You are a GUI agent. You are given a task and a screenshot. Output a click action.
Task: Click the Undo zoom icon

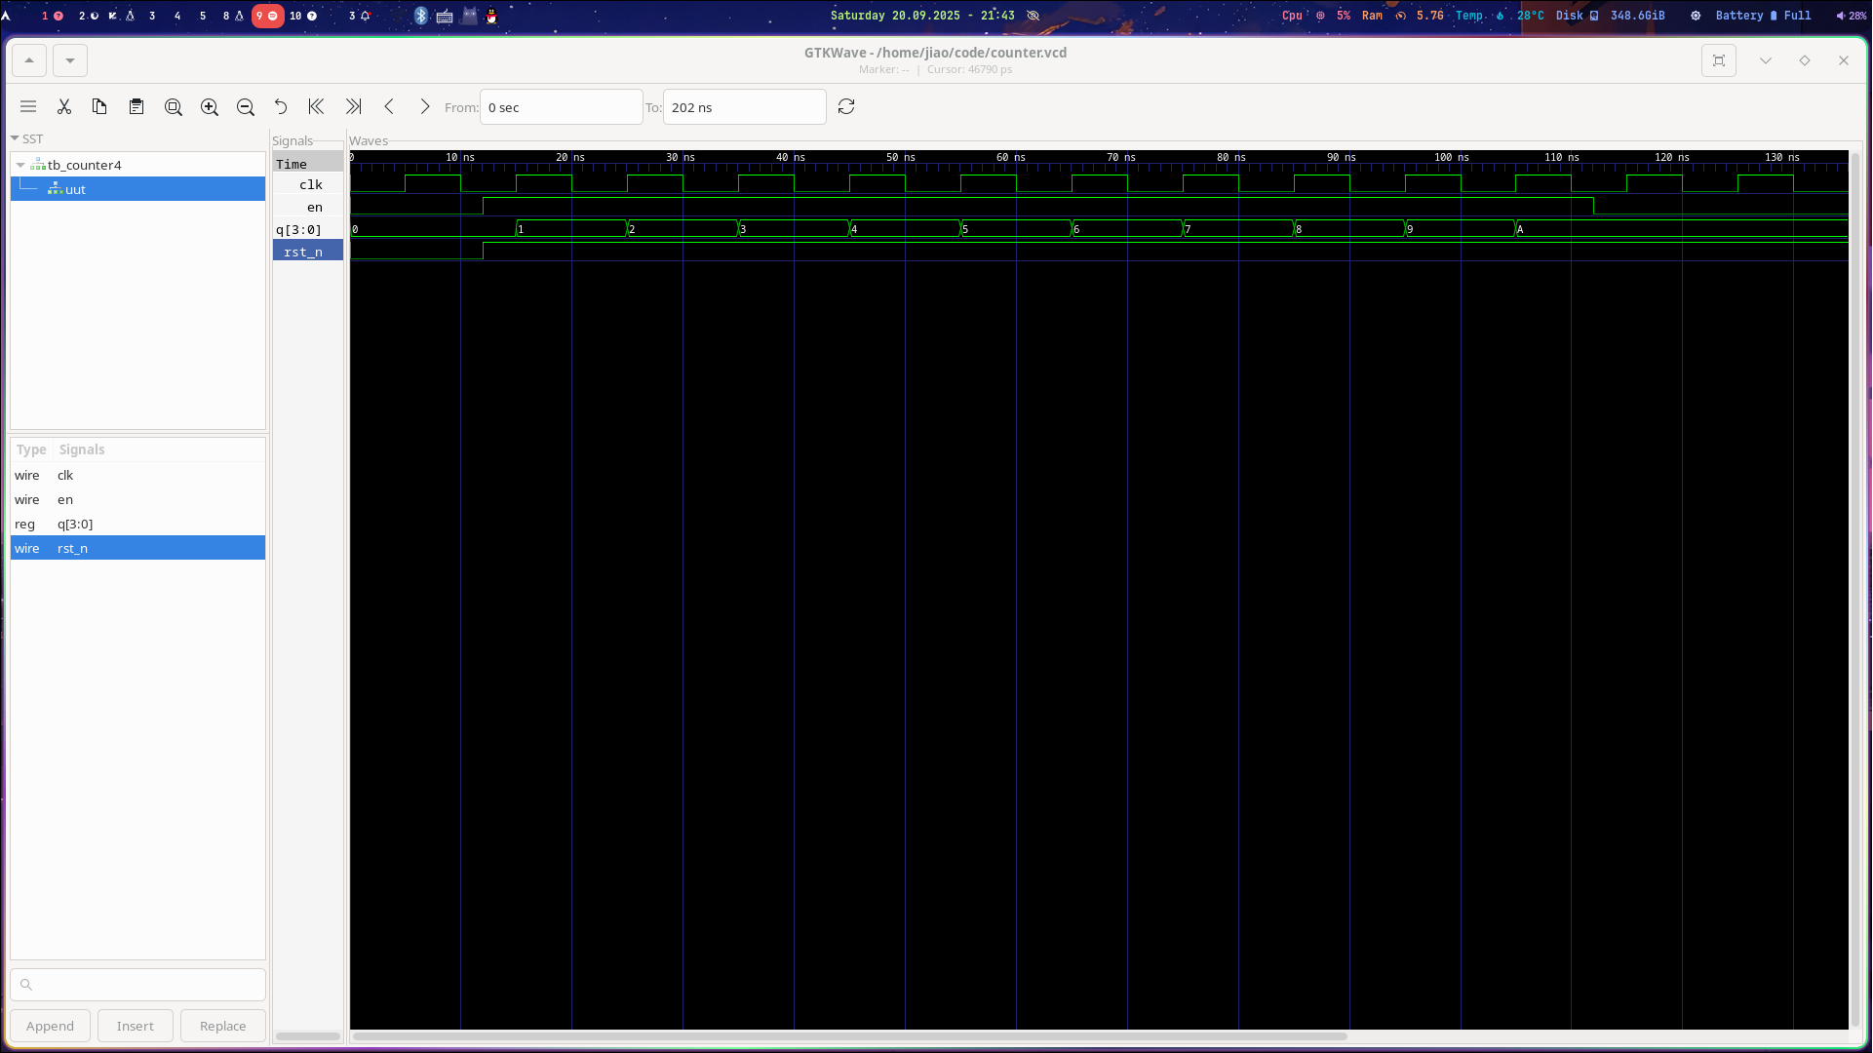click(x=281, y=107)
